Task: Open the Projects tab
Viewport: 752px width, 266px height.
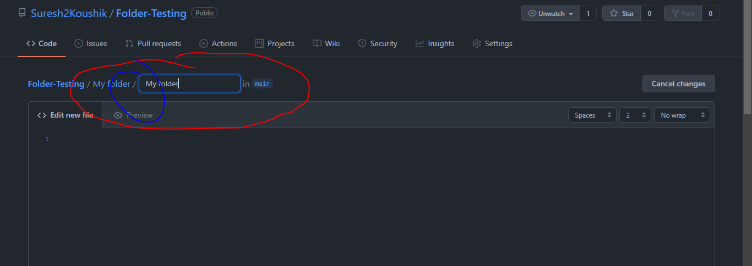Action: [x=275, y=43]
